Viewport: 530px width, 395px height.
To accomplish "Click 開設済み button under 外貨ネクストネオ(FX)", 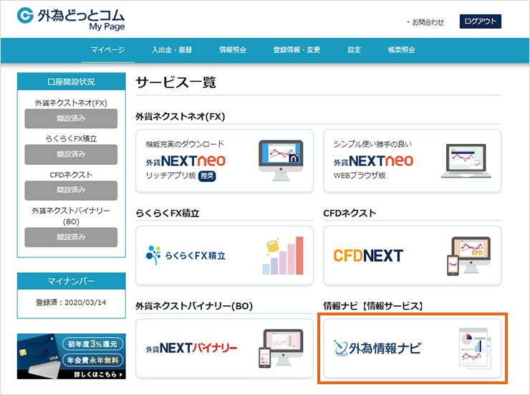I will pyautogui.click(x=71, y=119).
